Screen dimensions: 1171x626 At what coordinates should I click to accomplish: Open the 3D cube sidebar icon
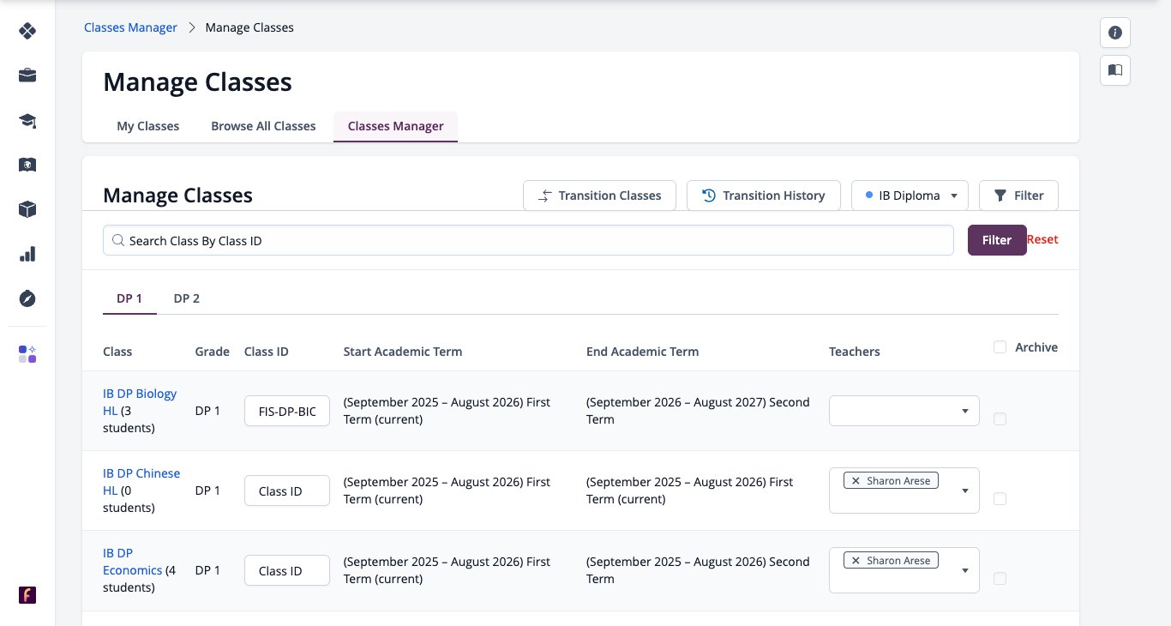point(27,209)
